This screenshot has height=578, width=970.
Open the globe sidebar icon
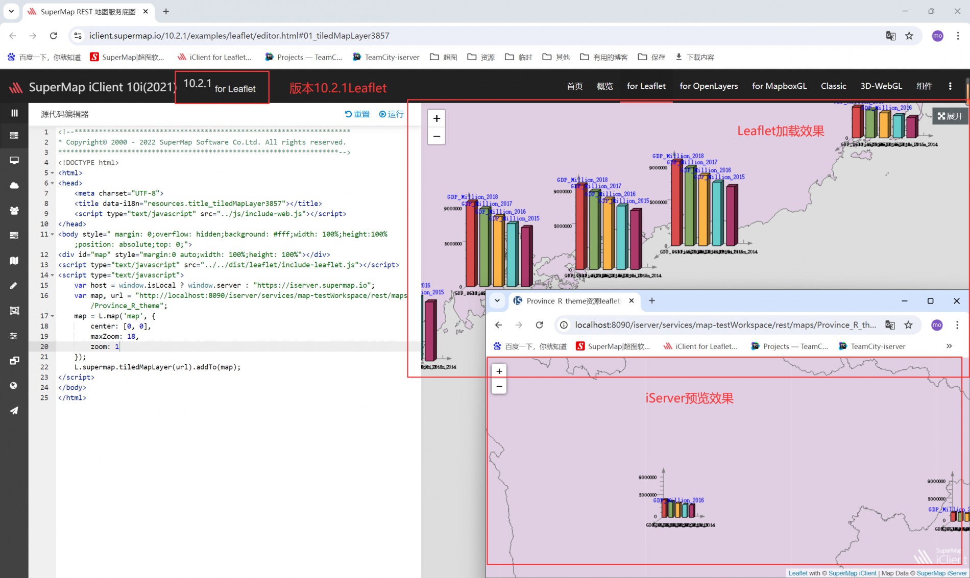14,385
